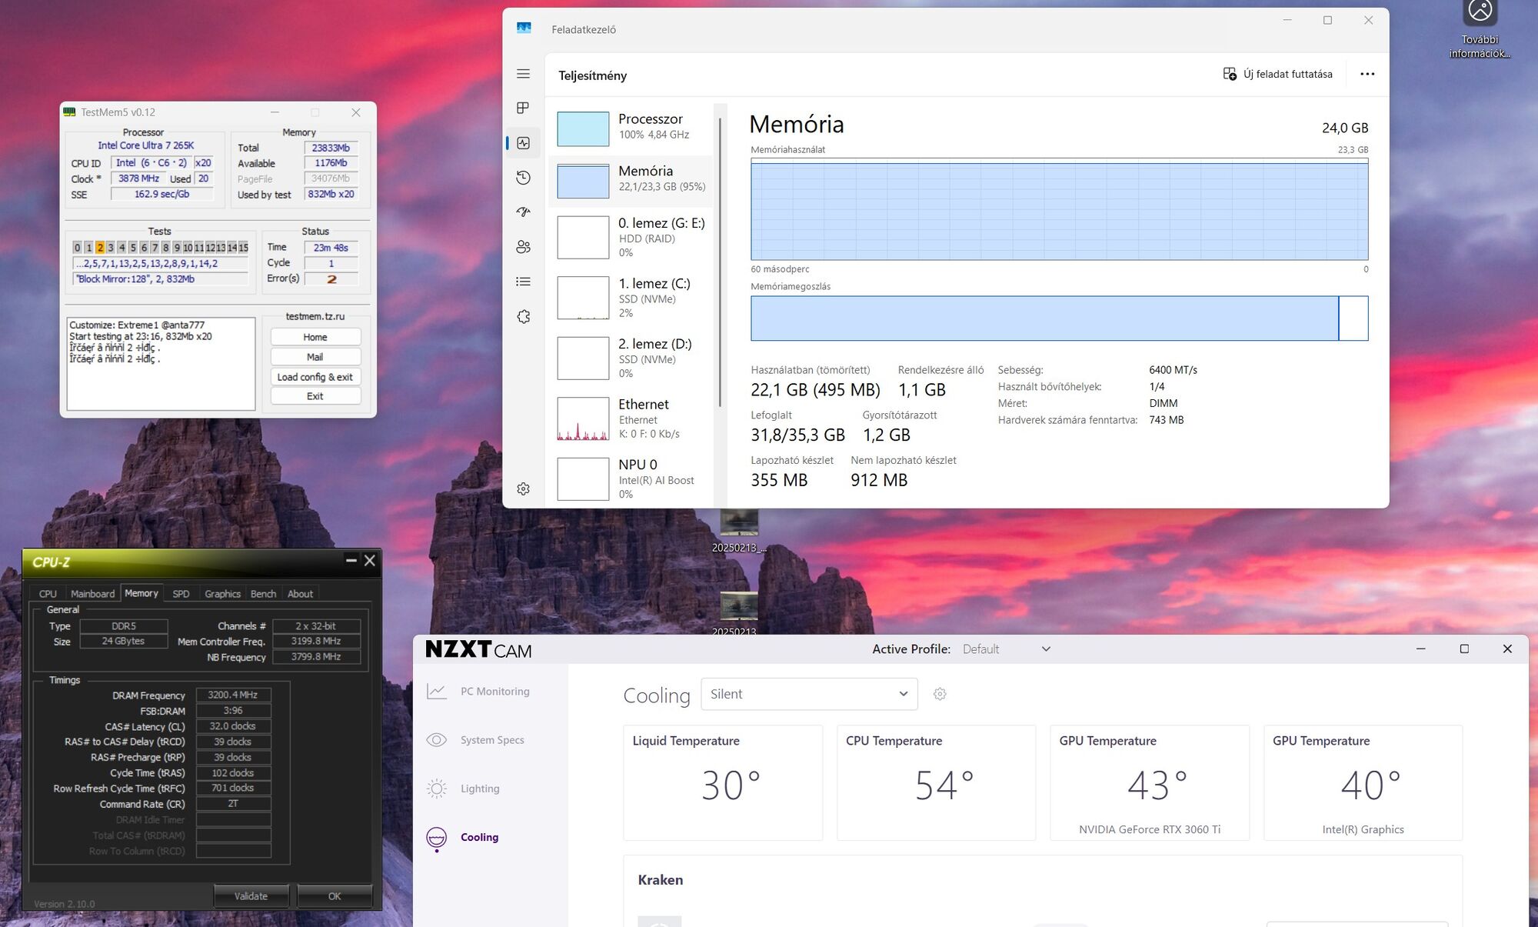This screenshot has width=1538, height=927.
Task: Open Details list icon in Task Manager
Action: pos(523,282)
